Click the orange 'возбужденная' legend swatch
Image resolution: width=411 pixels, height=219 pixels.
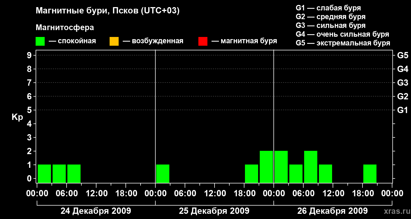(114, 41)
